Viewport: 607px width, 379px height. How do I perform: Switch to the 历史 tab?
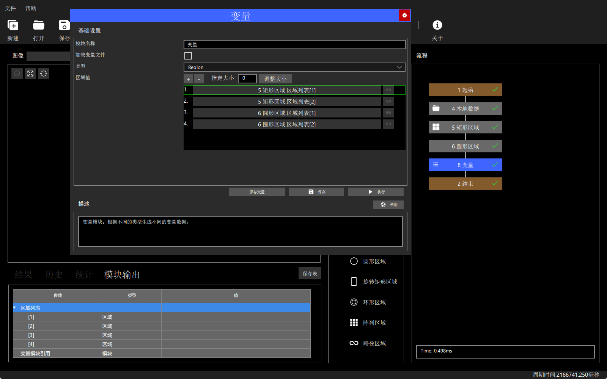coord(54,274)
